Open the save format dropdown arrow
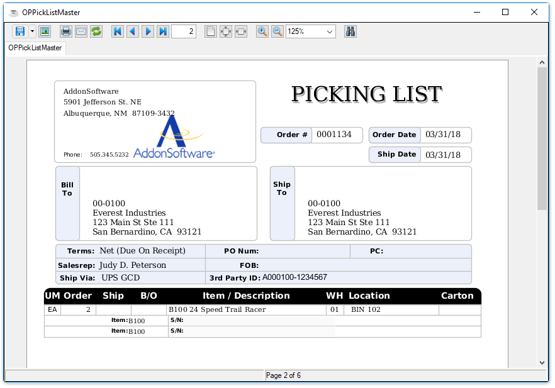Viewport: 555px width, 388px height. (x=32, y=31)
